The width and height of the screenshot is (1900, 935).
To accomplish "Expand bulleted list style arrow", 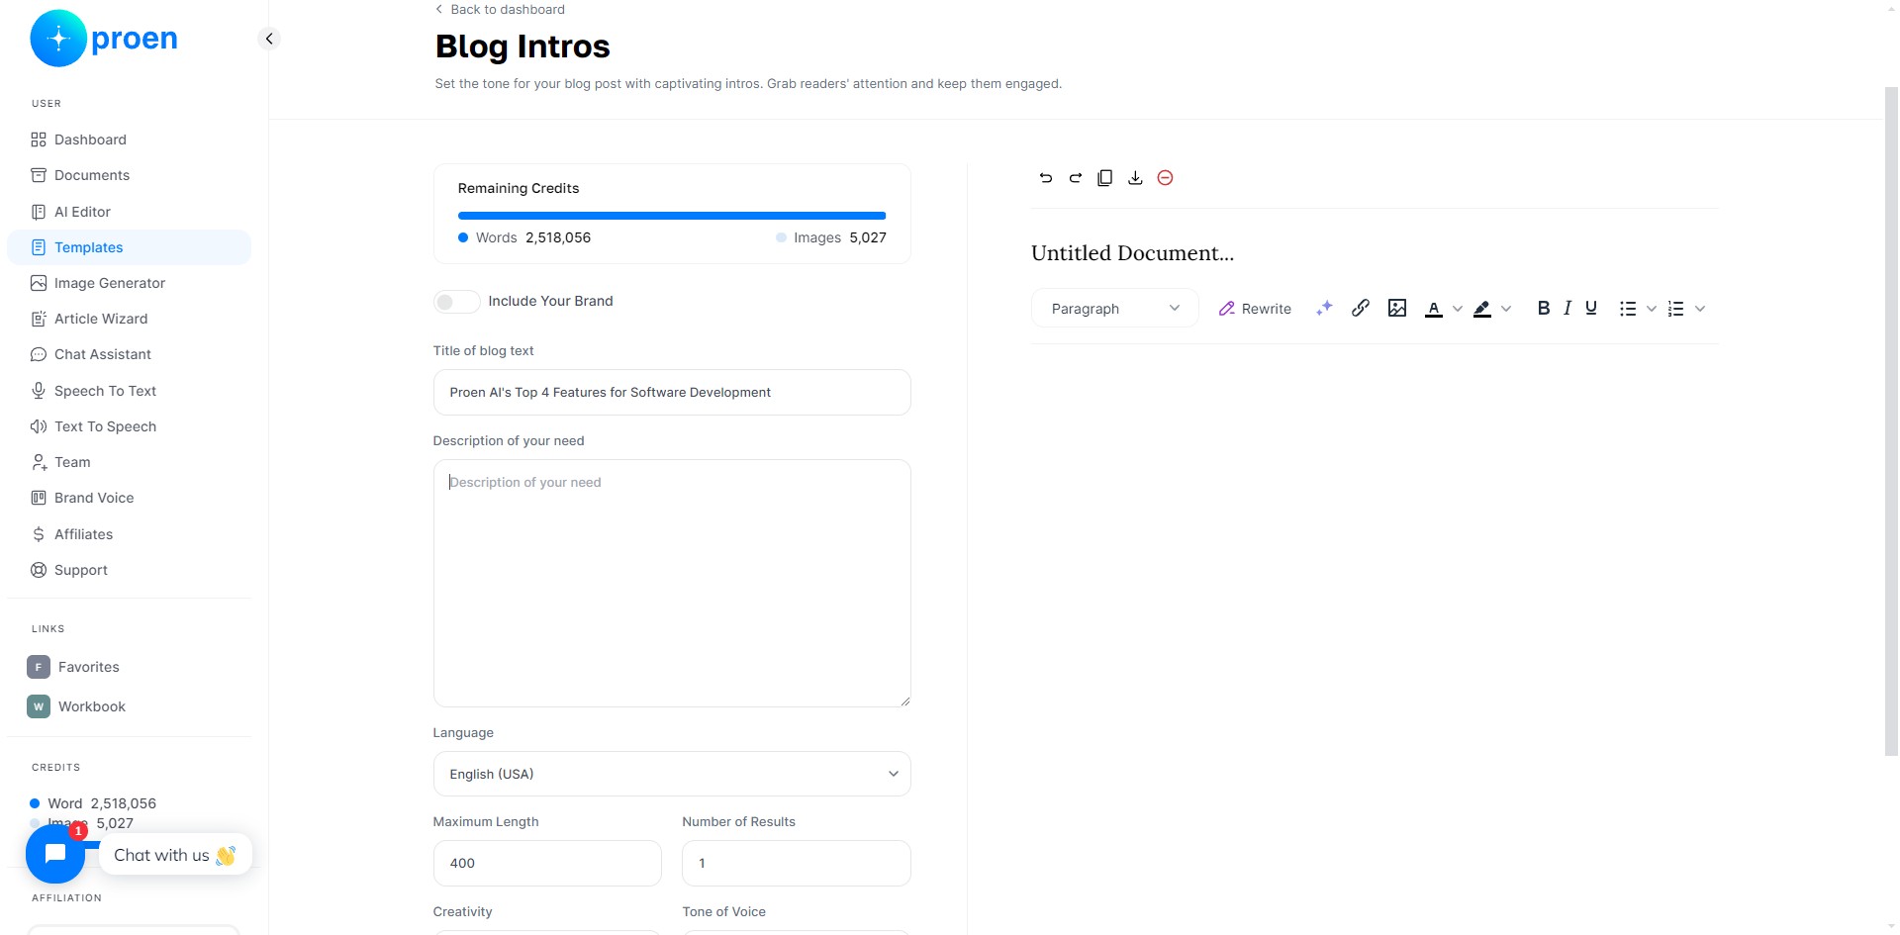I will pos(1652,309).
